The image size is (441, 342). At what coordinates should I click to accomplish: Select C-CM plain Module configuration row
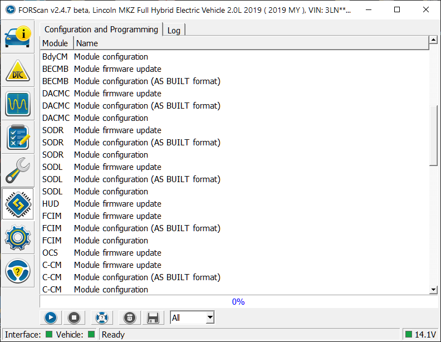[x=234, y=290]
